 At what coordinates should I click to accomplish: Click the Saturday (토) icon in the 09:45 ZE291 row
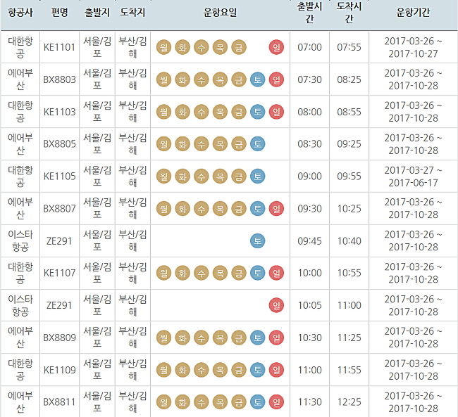pyautogui.click(x=258, y=241)
